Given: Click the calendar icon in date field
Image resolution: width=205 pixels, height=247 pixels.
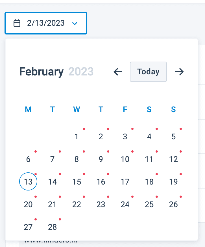Looking at the screenshot, I should [17, 23].
